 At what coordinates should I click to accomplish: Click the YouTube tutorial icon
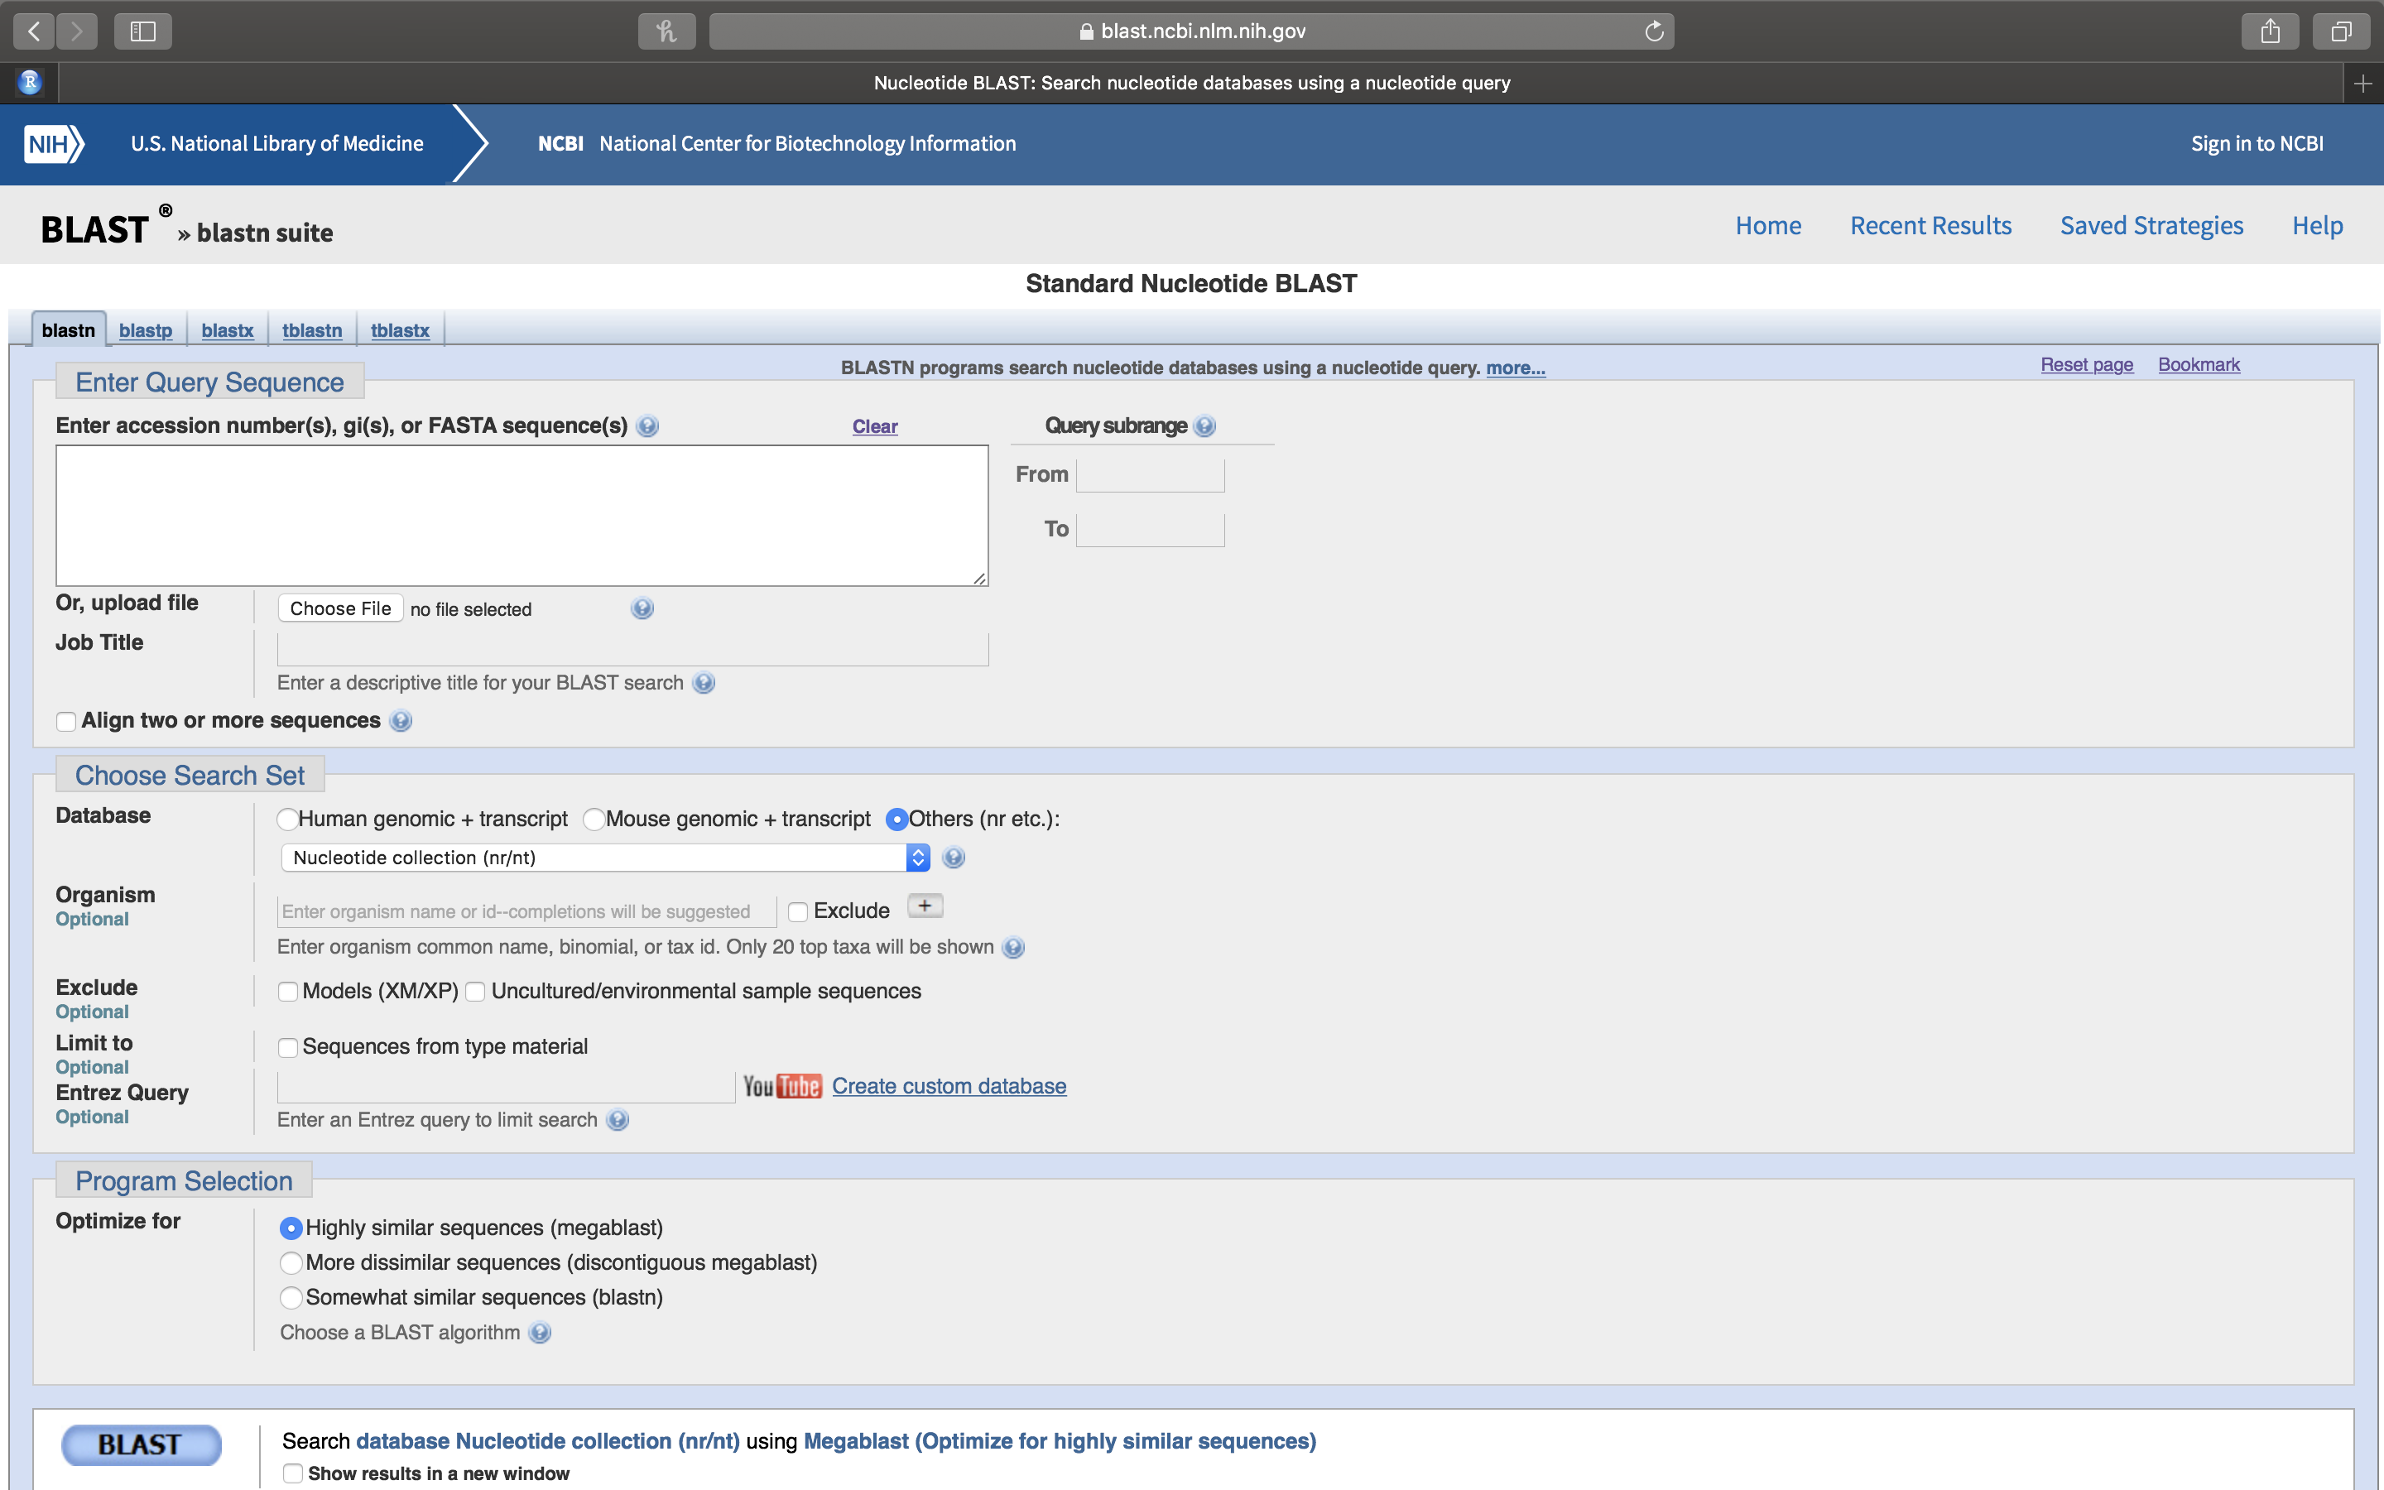pos(782,1085)
